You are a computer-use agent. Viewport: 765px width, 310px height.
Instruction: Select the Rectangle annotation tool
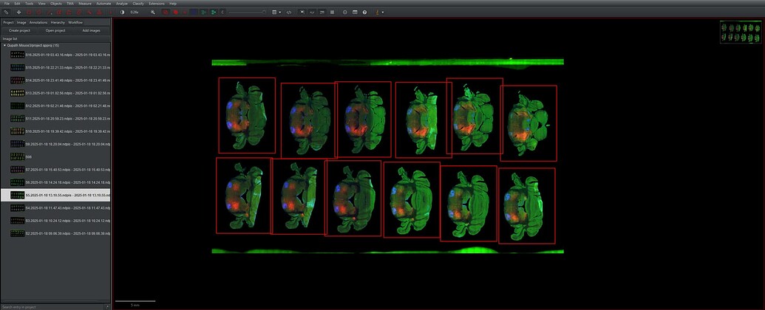[29, 12]
